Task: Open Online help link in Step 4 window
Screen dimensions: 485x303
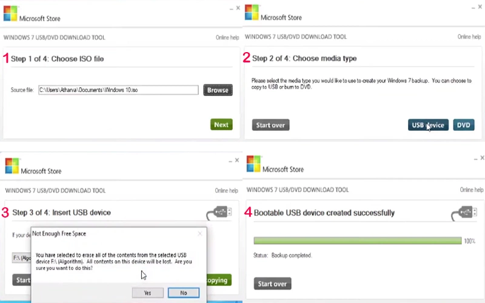Action: 472,190
